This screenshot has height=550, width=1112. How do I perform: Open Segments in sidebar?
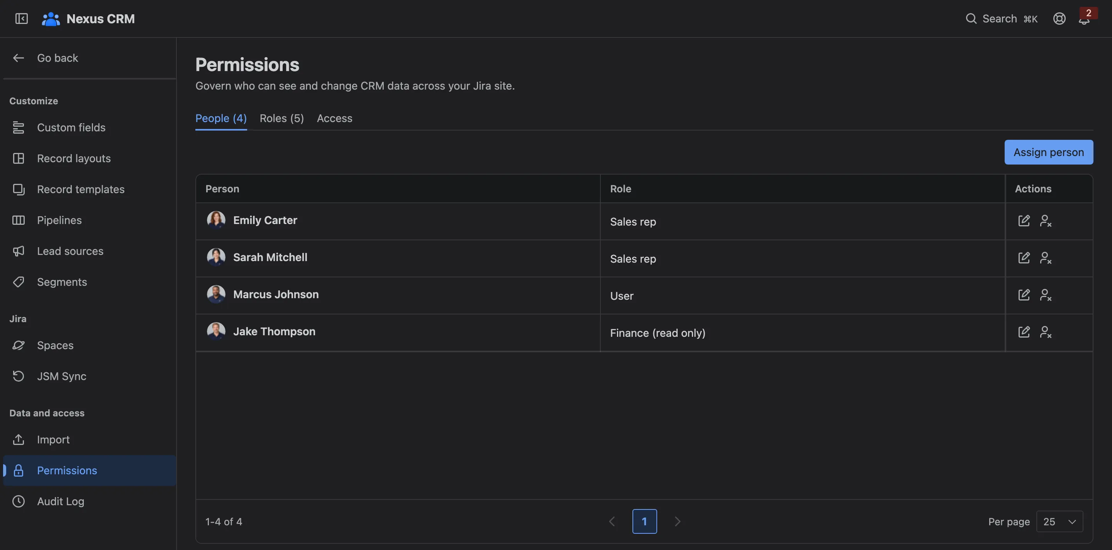point(89,282)
